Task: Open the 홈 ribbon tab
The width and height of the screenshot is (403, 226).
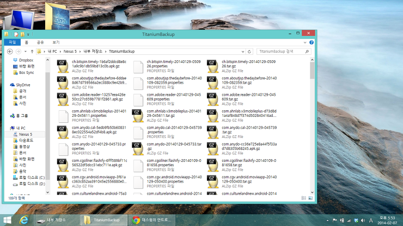Action: (x=27, y=42)
